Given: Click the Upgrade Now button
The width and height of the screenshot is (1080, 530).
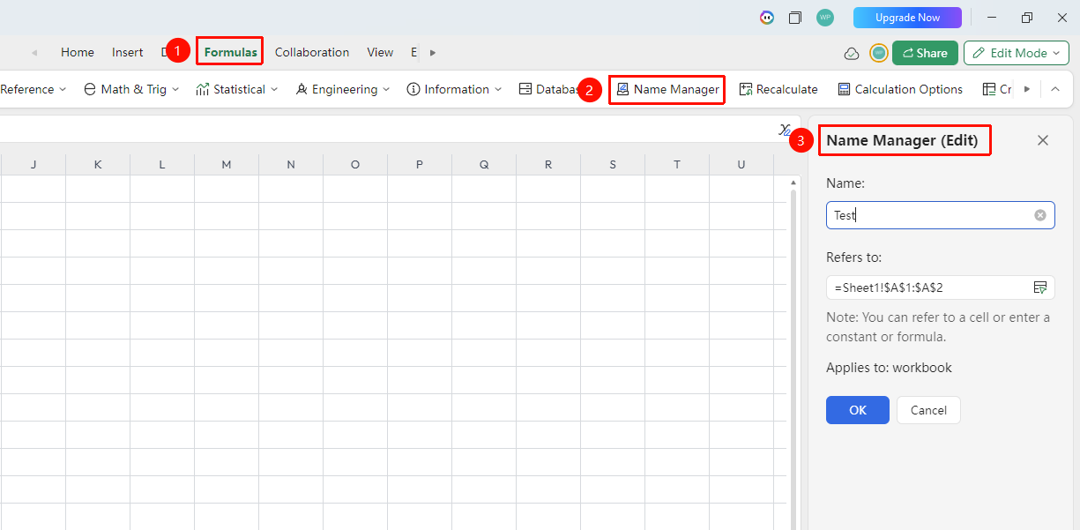Looking at the screenshot, I should tap(907, 18).
